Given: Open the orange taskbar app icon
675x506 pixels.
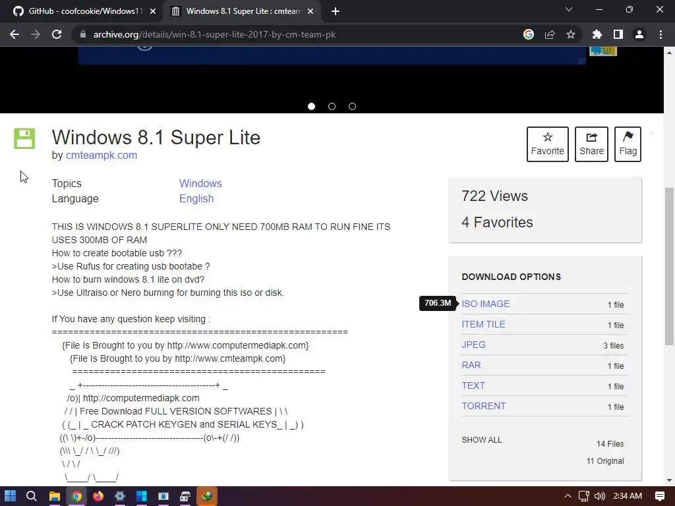Looking at the screenshot, I should 207,496.
